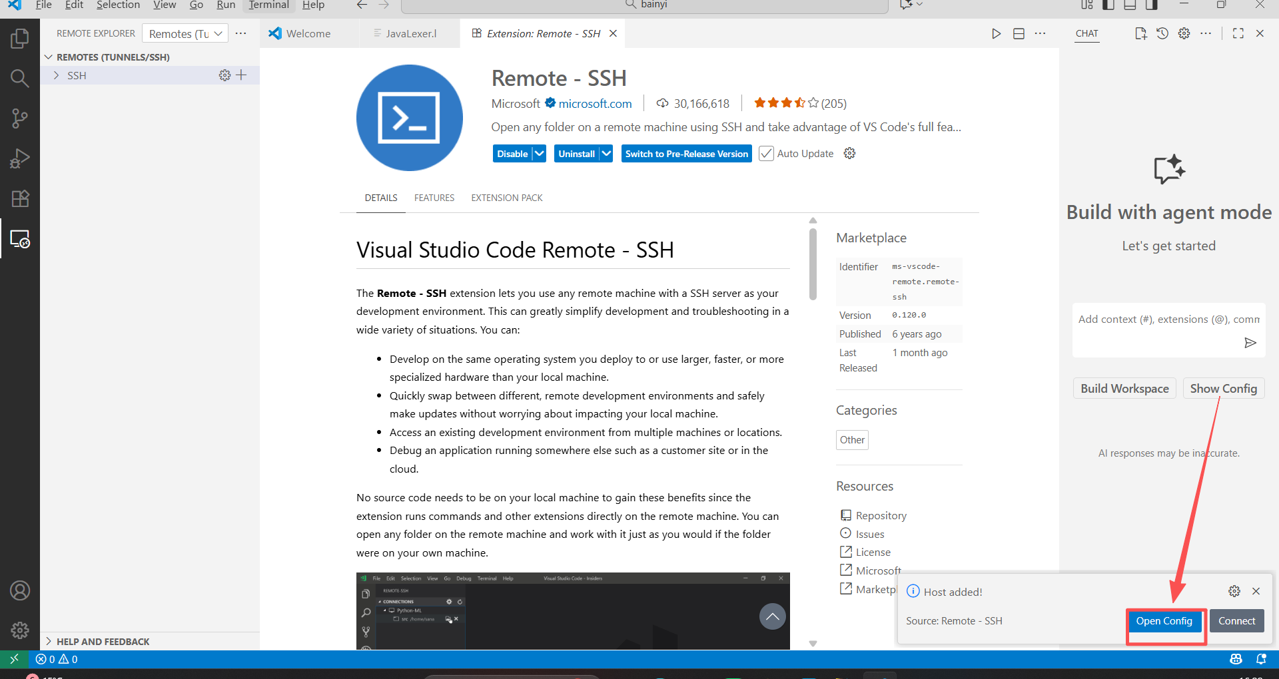This screenshot has width=1279, height=679.
Task: Maximize the chat panel icon
Action: [1238, 33]
